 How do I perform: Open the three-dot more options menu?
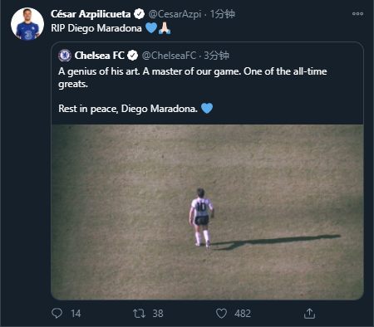pyautogui.click(x=357, y=13)
